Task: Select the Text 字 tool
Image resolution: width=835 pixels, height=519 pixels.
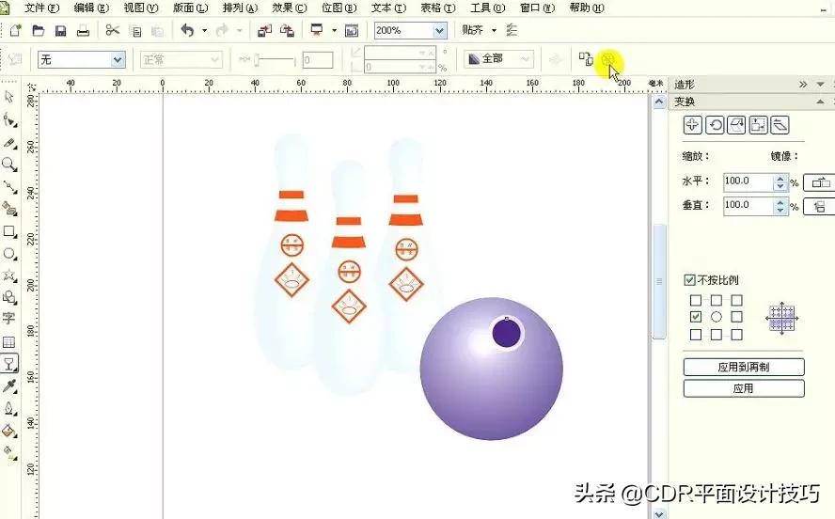Action: tap(9, 319)
